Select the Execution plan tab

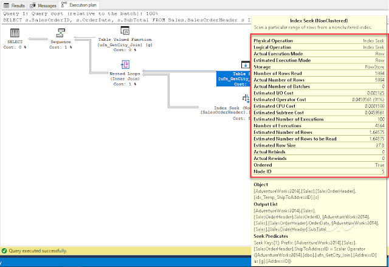pos(78,5)
